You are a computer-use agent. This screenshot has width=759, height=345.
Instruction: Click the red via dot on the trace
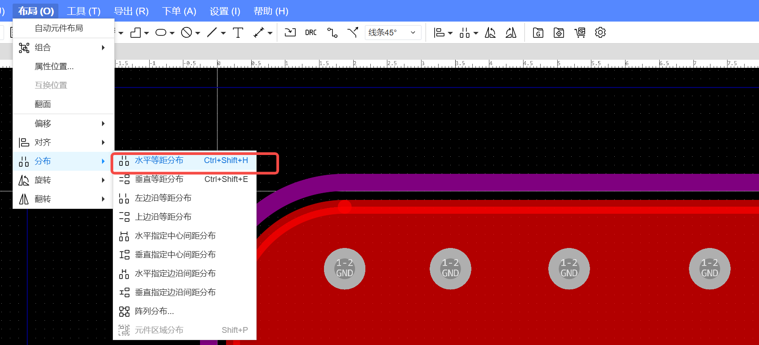click(345, 207)
